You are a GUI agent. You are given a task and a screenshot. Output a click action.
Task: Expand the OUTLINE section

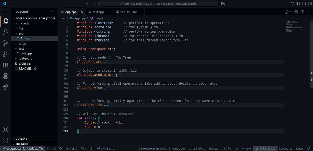coord(35,139)
